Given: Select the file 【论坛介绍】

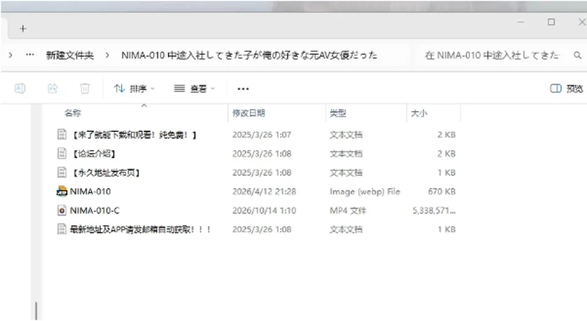Looking at the screenshot, I should pos(93,154).
